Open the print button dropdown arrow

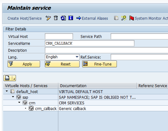(14, 78)
